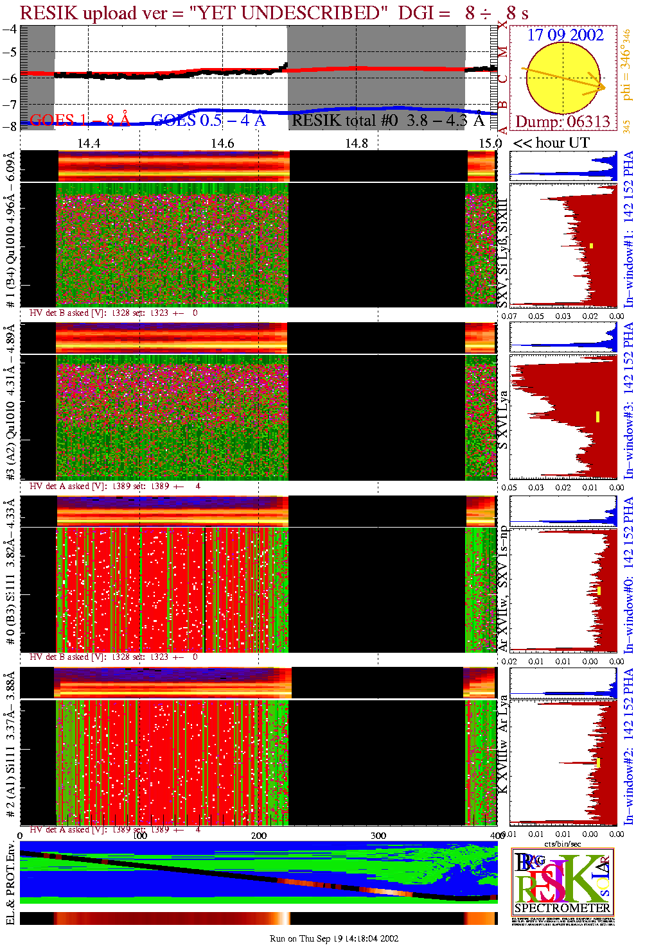Click the blue GOES 0.5 – 4 Å legend label
The height and width of the screenshot is (948, 645).
click(208, 120)
